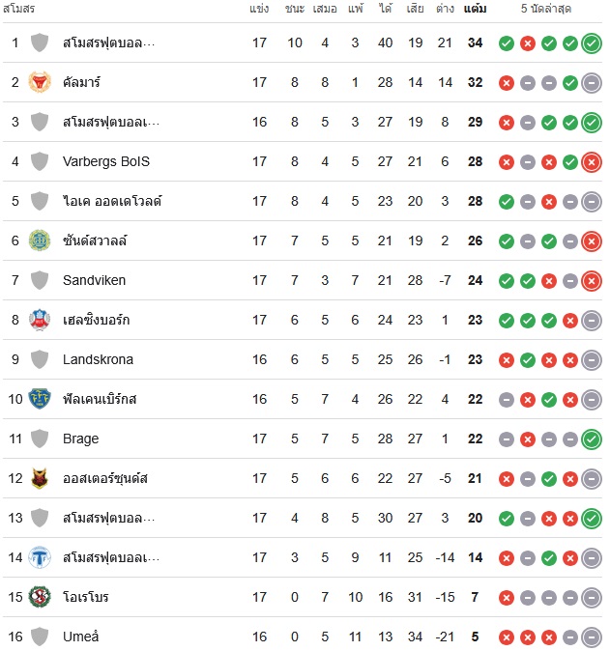Open the Umeå team entry
610x651 pixels.
click(x=80, y=637)
